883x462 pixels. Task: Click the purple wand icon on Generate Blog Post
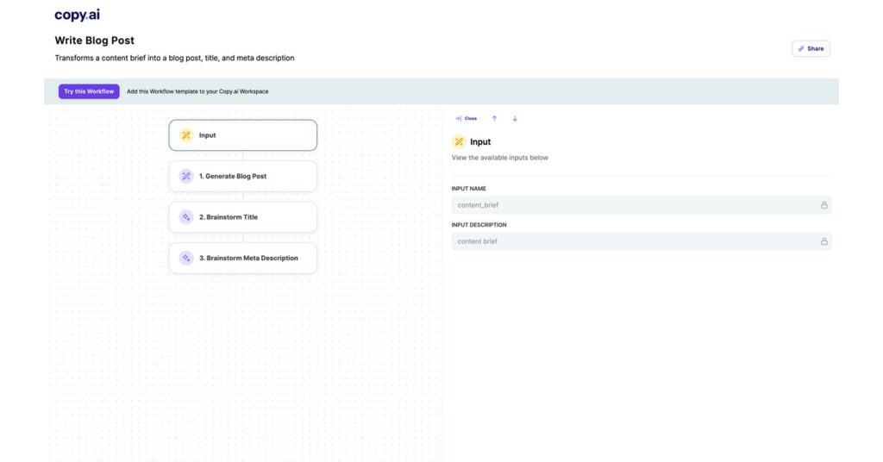186,176
